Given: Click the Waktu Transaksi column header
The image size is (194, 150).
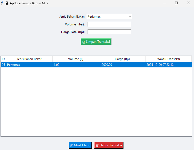Looking at the screenshot, I should (x=169, y=59).
